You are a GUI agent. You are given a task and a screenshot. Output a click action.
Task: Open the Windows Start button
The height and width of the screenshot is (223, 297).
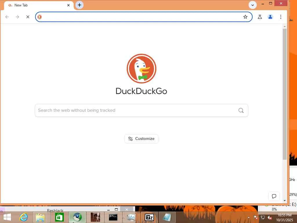click(7, 217)
